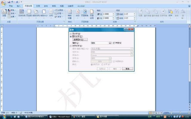Open the Windows Start button
Screen dimensions: 191x119
coord(4,117)
